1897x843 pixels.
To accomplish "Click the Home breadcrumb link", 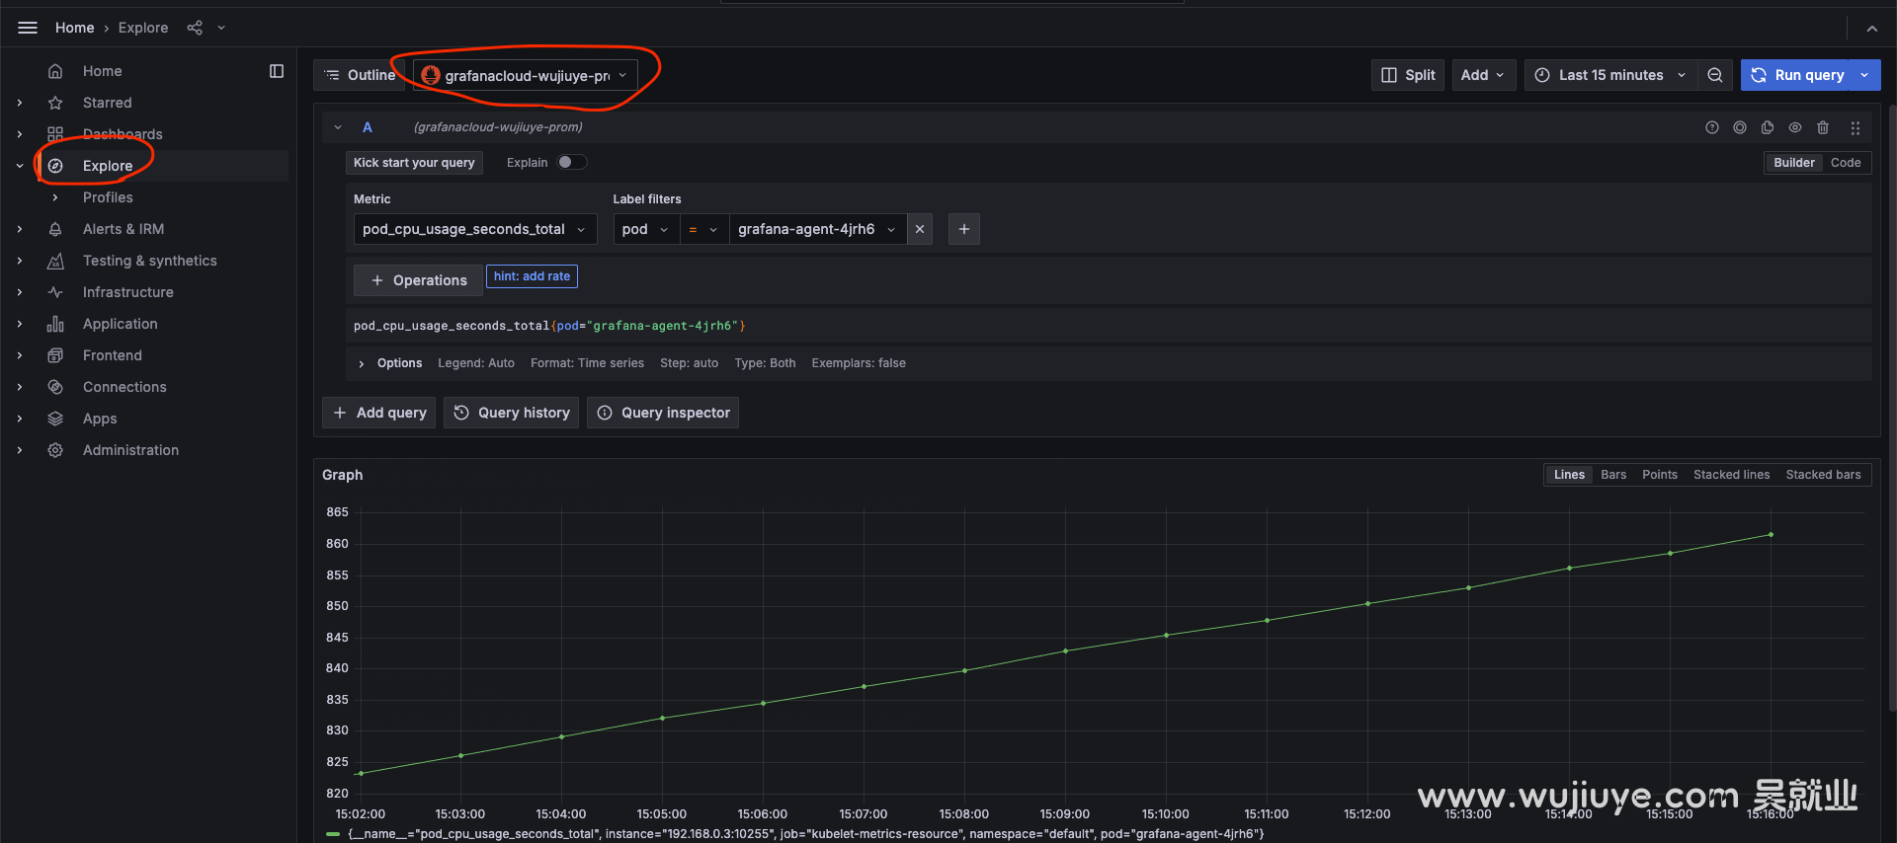I will tap(75, 28).
